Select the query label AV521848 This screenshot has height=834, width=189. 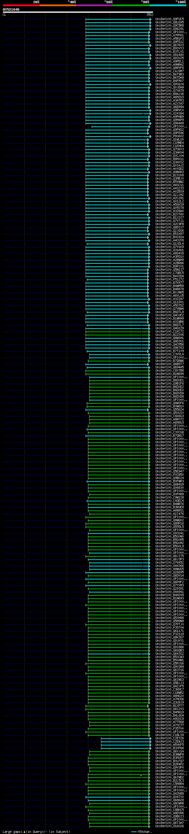[x=11, y=10]
